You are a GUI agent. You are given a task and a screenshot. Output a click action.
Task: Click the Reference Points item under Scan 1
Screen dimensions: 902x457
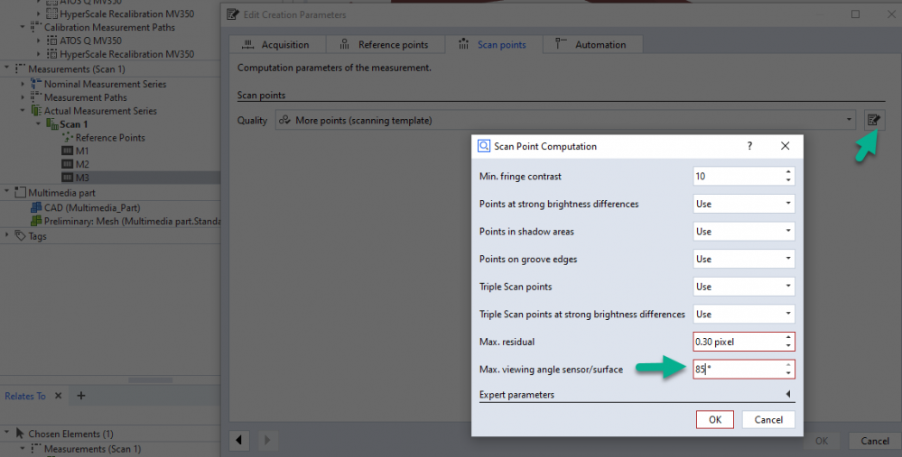[109, 138]
